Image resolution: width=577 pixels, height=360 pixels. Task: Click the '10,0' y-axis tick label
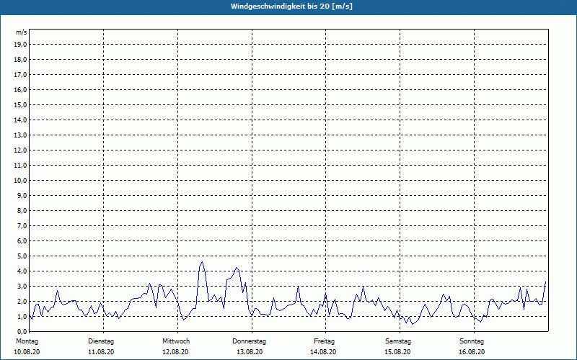21,180
